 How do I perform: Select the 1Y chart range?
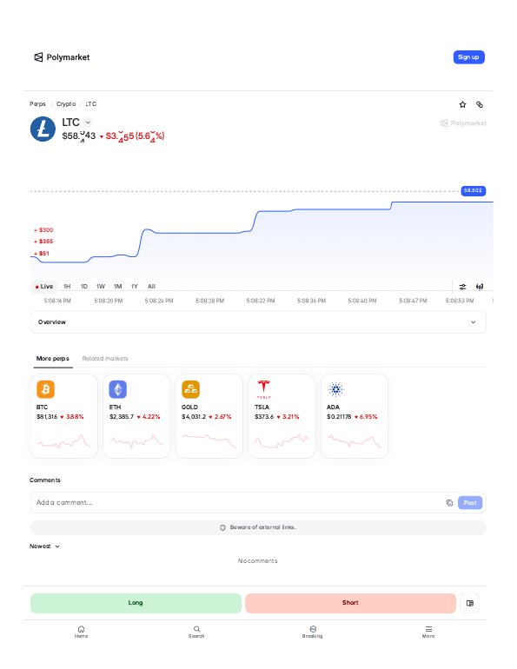[135, 287]
